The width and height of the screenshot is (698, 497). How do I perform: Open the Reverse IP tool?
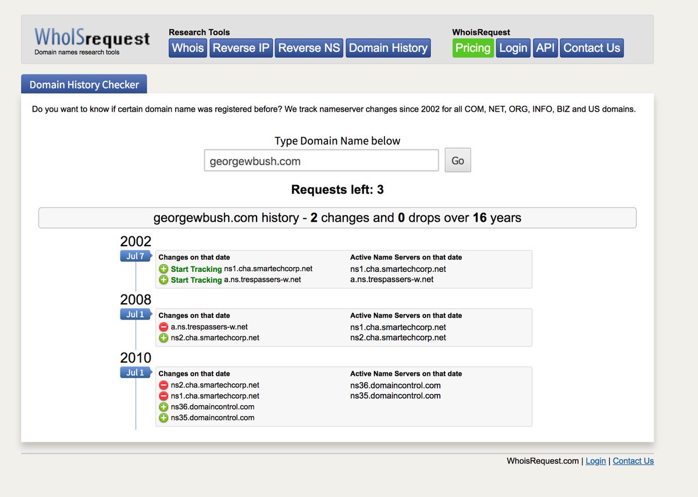pos(241,48)
